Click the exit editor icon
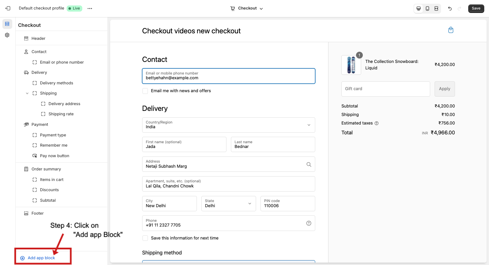 point(8,9)
